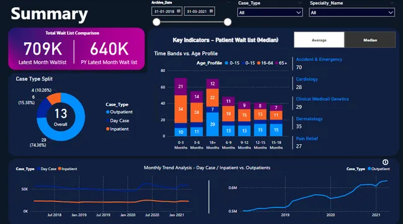
Task: Click the Outpatient legend marker in Case Type Split
Action: click(x=108, y=112)
